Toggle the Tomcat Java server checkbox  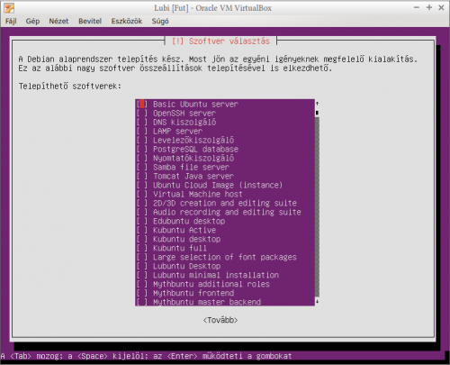click(x=142, y=177)
